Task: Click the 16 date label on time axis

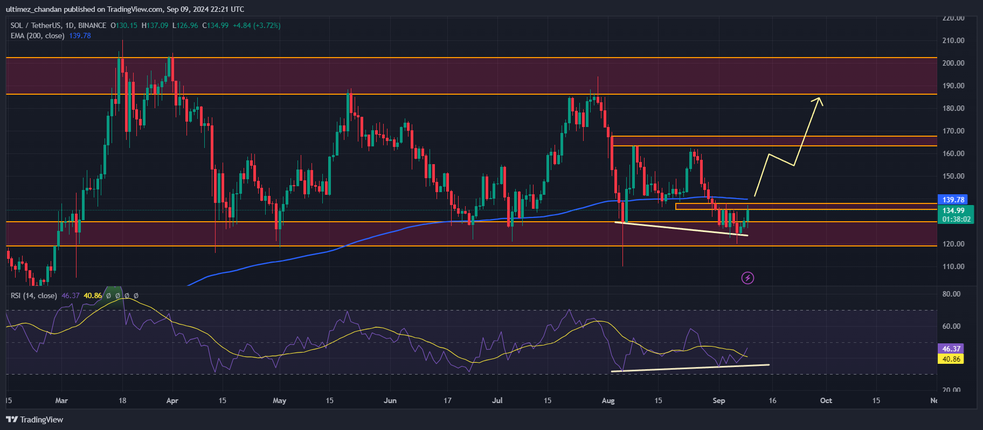Action: pos(772,400)
